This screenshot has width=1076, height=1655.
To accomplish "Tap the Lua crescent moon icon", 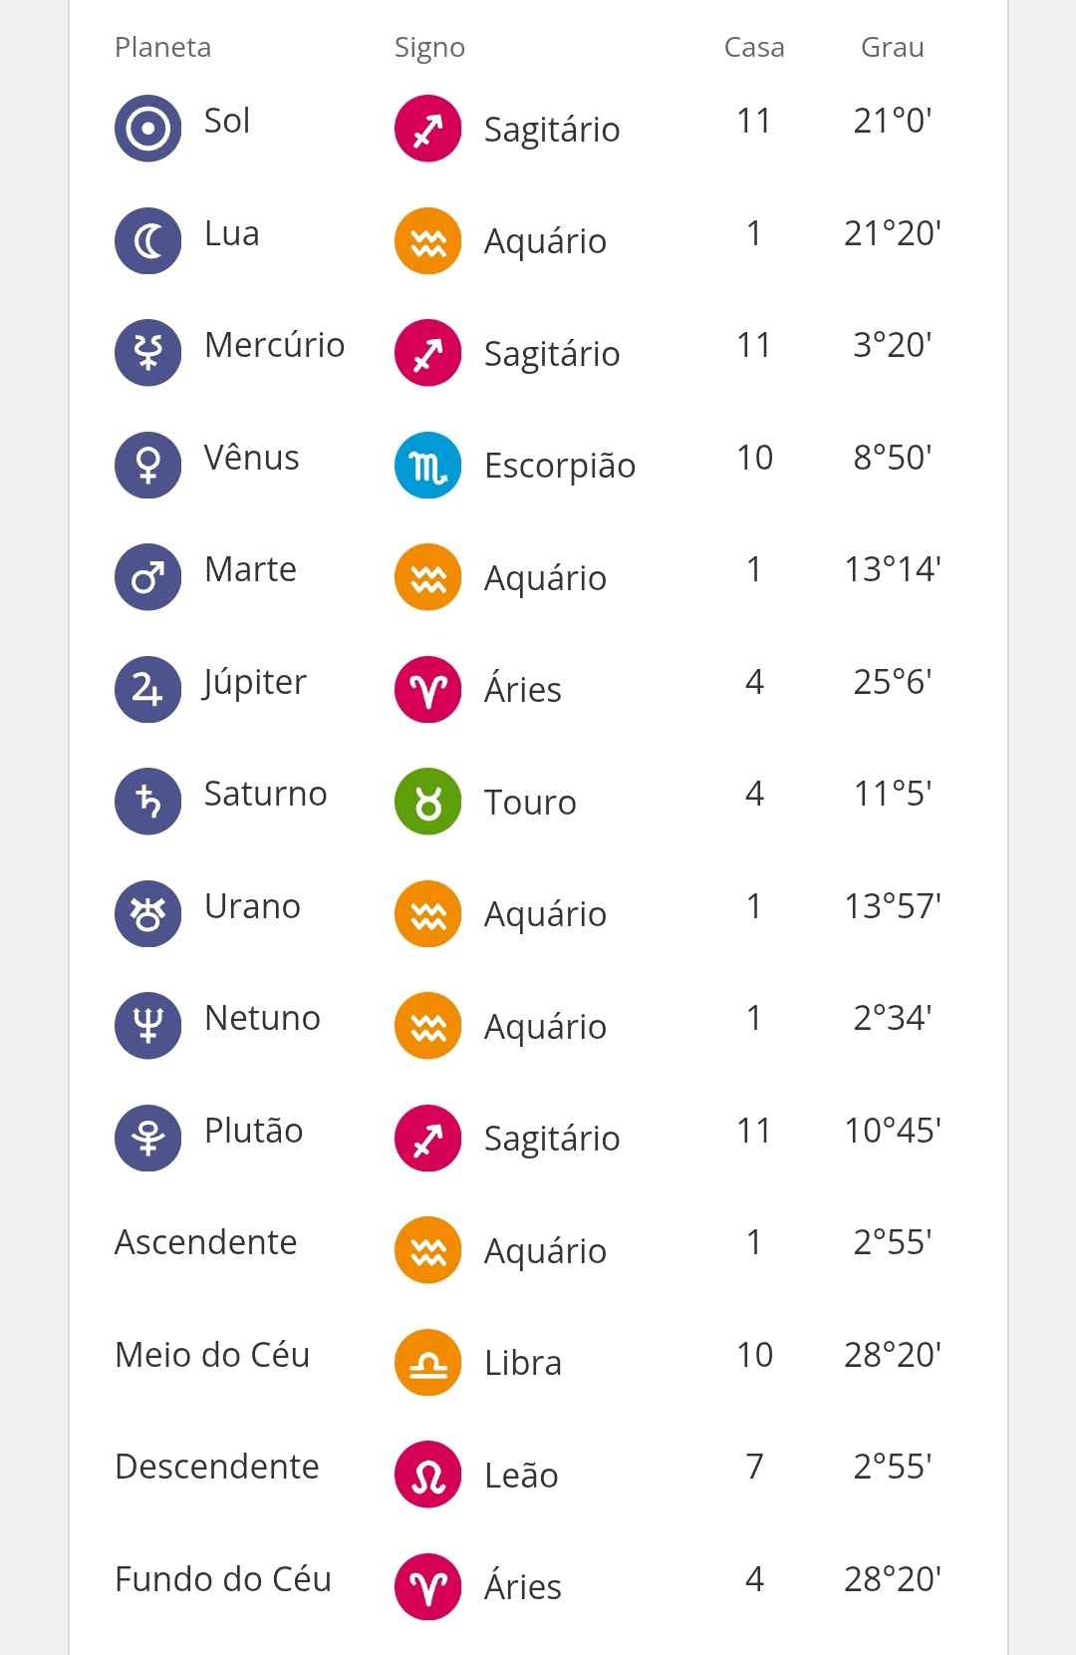I will 147,241.
